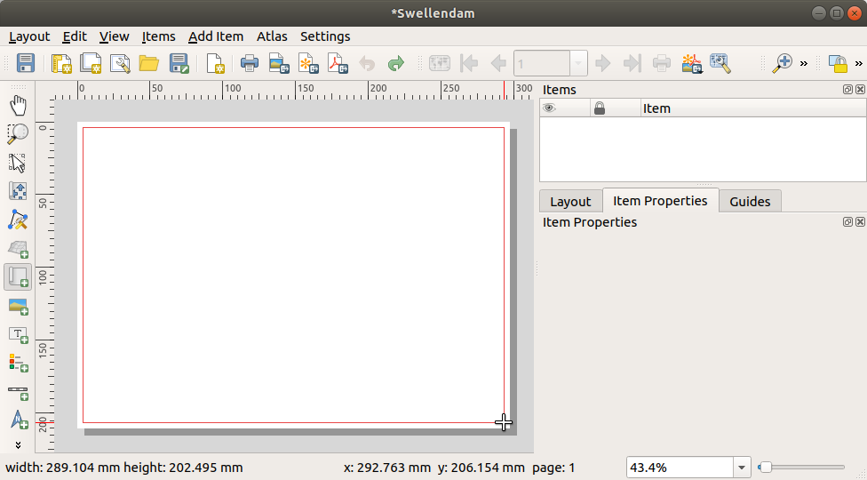Switch to the Guides tab
This screenshot has width=867, height=480.
[749, 201]
